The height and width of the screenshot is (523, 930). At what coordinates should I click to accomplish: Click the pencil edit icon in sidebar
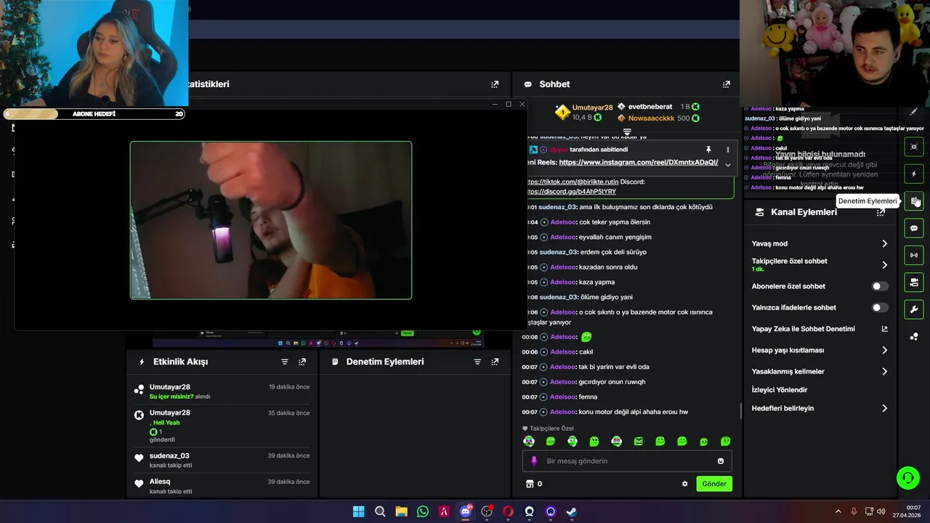click(914, 112)
